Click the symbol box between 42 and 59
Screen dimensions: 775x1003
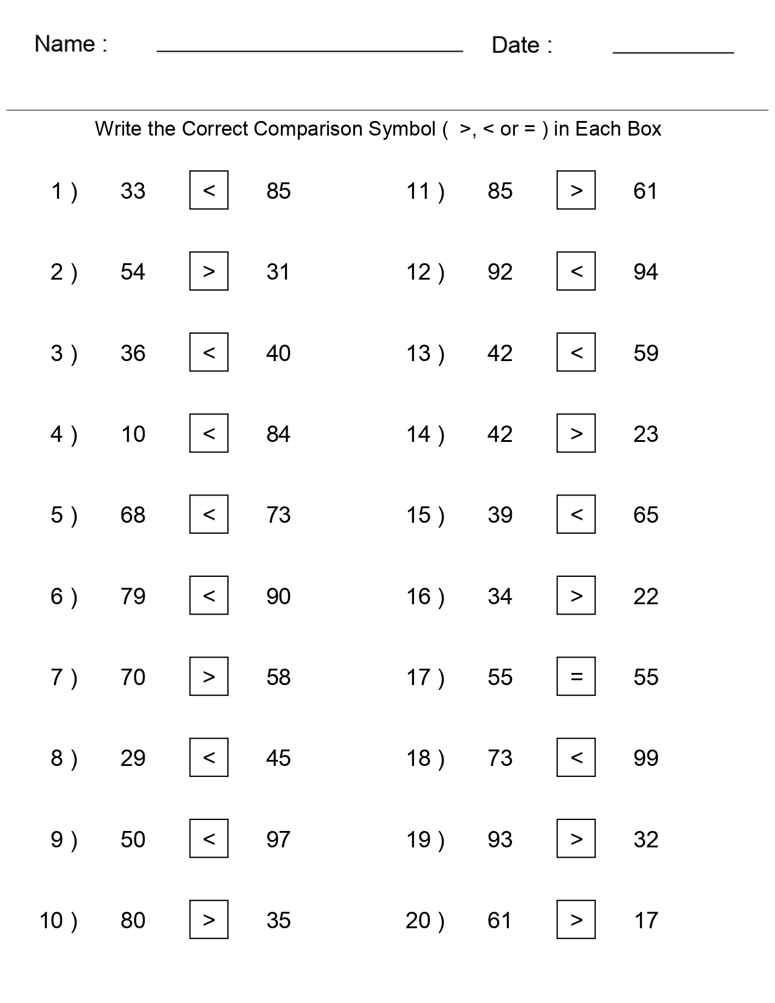tap(576, 352)
